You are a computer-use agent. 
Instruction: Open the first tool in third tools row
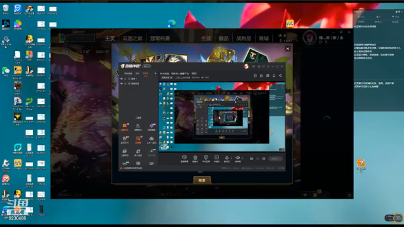(125, 153)
